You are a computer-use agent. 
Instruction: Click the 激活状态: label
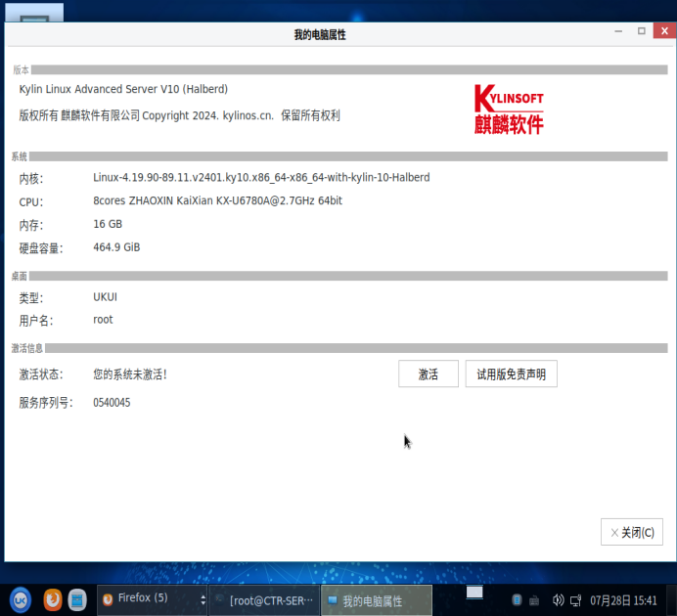point(41,374)
